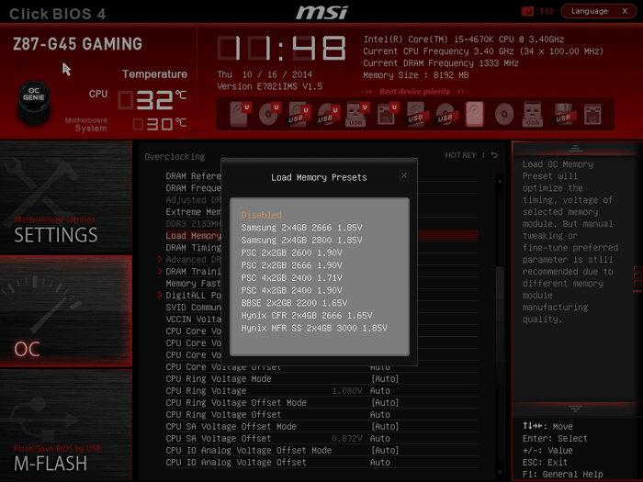Close the Load Memory Presets dialog
Screen dimensions: 643x482
pyautogui.click(x=404, y=175)
